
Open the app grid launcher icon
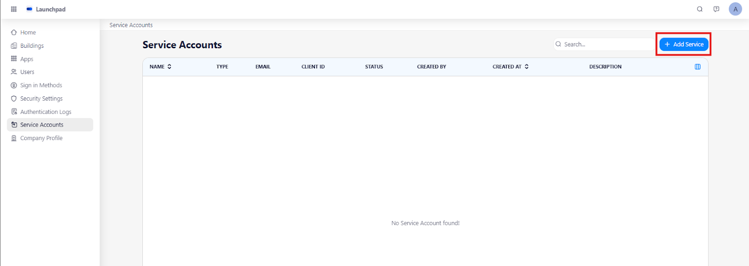pyautogui.click(x=14, y=9)
